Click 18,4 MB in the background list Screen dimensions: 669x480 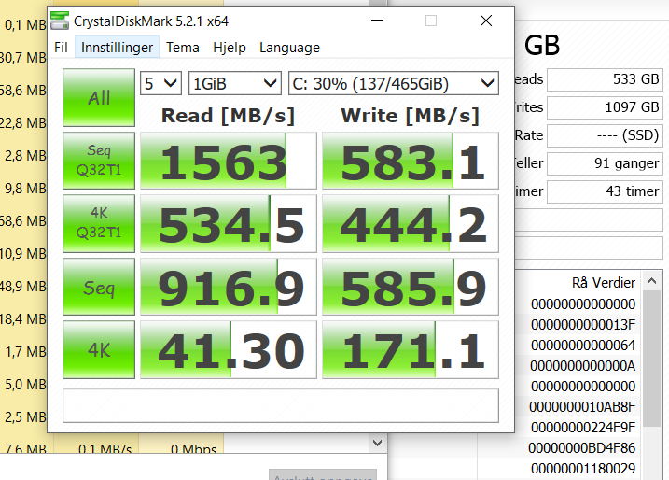coord(23,319)
